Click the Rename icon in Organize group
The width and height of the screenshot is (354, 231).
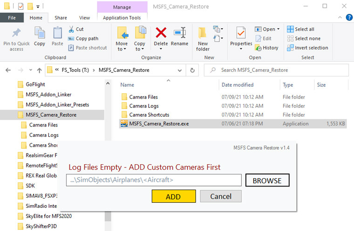click(179, 33)
